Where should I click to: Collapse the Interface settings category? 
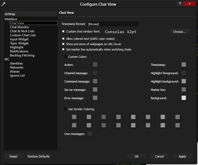pos(11,19)
